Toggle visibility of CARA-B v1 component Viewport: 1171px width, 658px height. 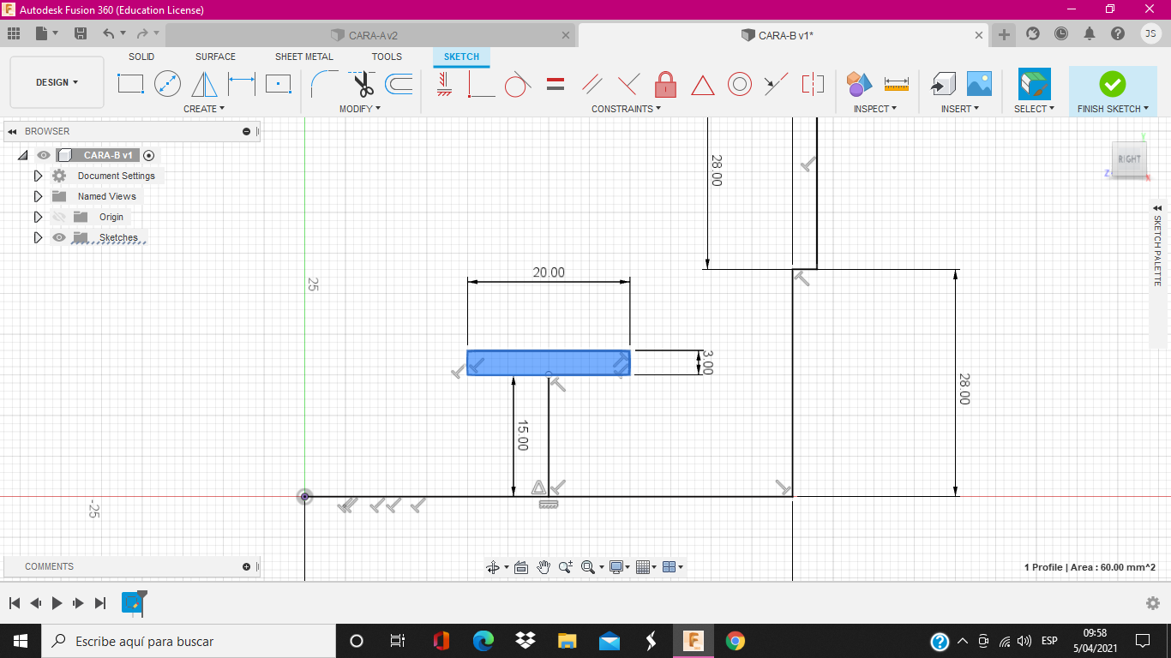tap(44, 155)
